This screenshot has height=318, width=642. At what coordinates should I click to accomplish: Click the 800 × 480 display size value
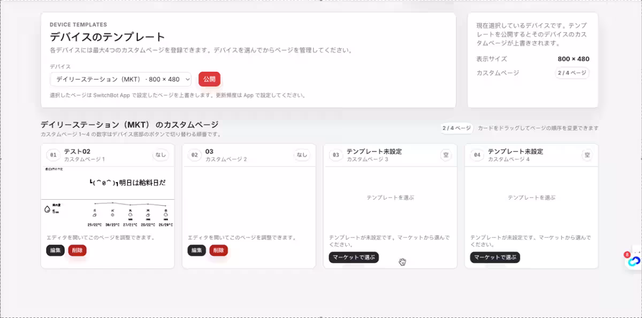point(573,59)
